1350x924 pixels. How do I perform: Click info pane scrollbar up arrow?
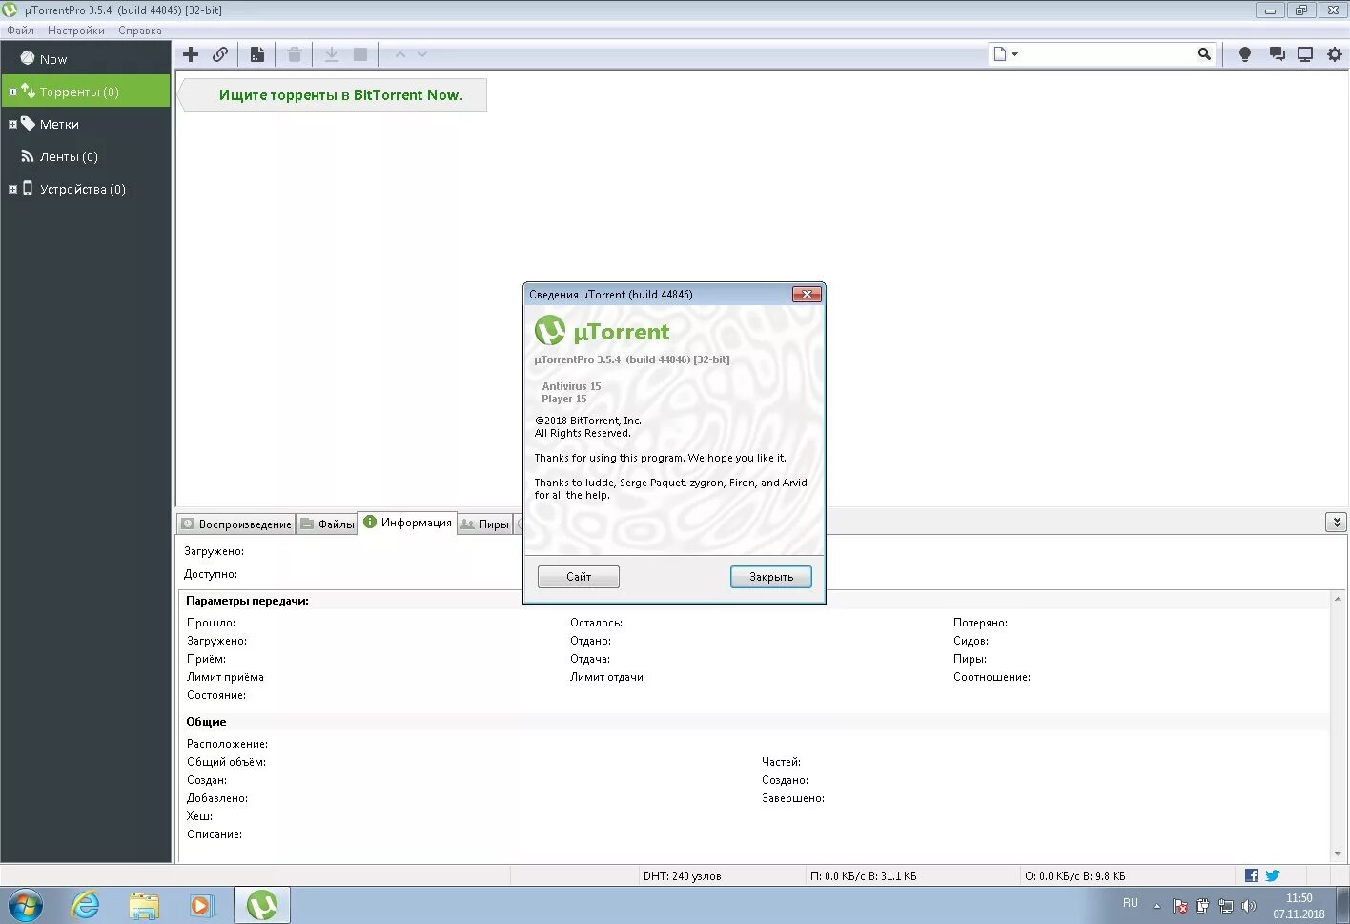pyautogui.click(x=1338, y=599)
